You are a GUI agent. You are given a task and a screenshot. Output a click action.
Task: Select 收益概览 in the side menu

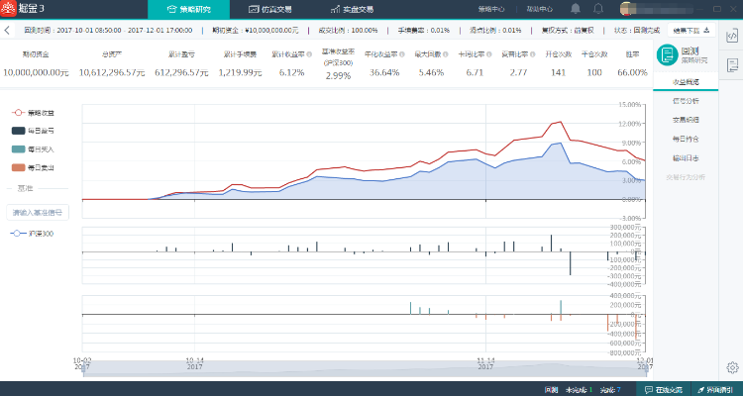click(x=686, y=82)
